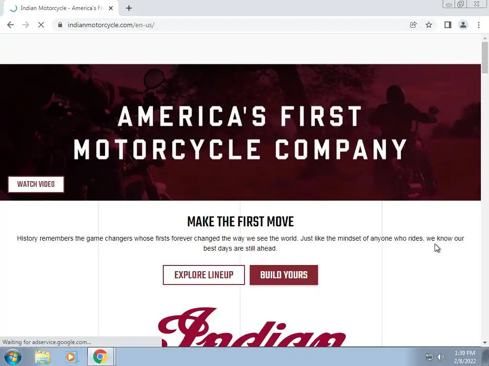
Task: Stop loading the page with X icon
Action: (41, 25)
